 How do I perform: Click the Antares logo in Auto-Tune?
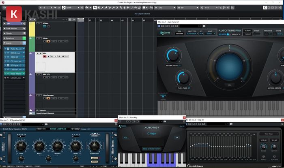[165, 33]
